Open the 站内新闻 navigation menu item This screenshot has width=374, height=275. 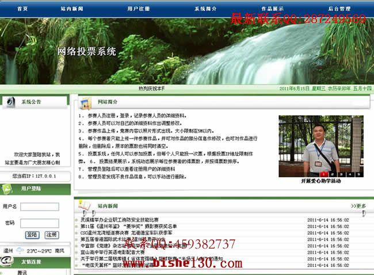72,9
